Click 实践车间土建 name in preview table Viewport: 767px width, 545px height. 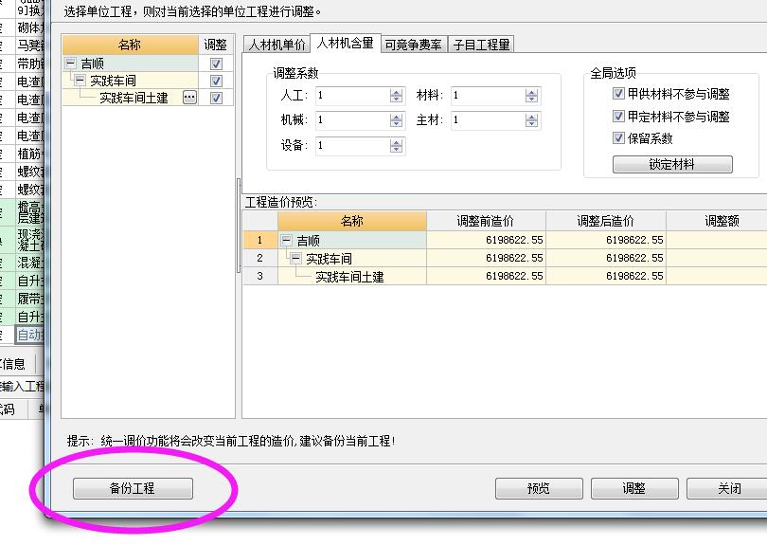pyautogui.click(x=349, y=277)
